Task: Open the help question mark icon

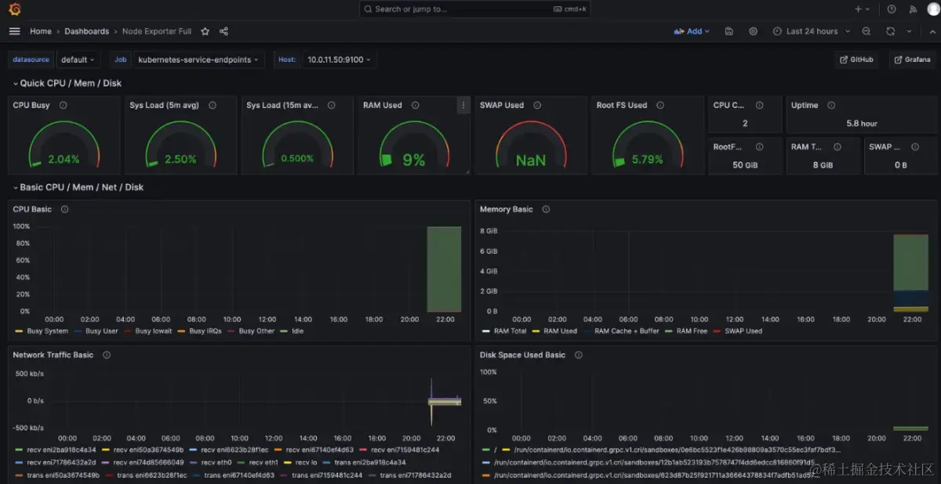Action: pyautogui.click(x=892, y=9)
